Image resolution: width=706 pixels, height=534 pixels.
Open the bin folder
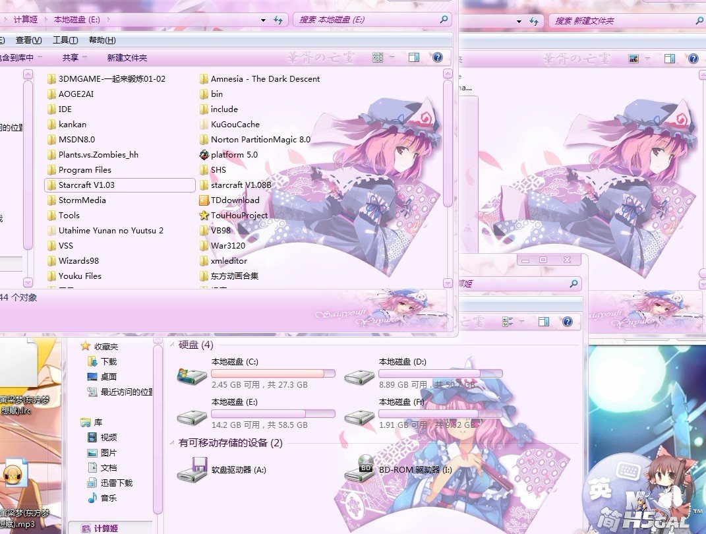(x=211, y=94)
